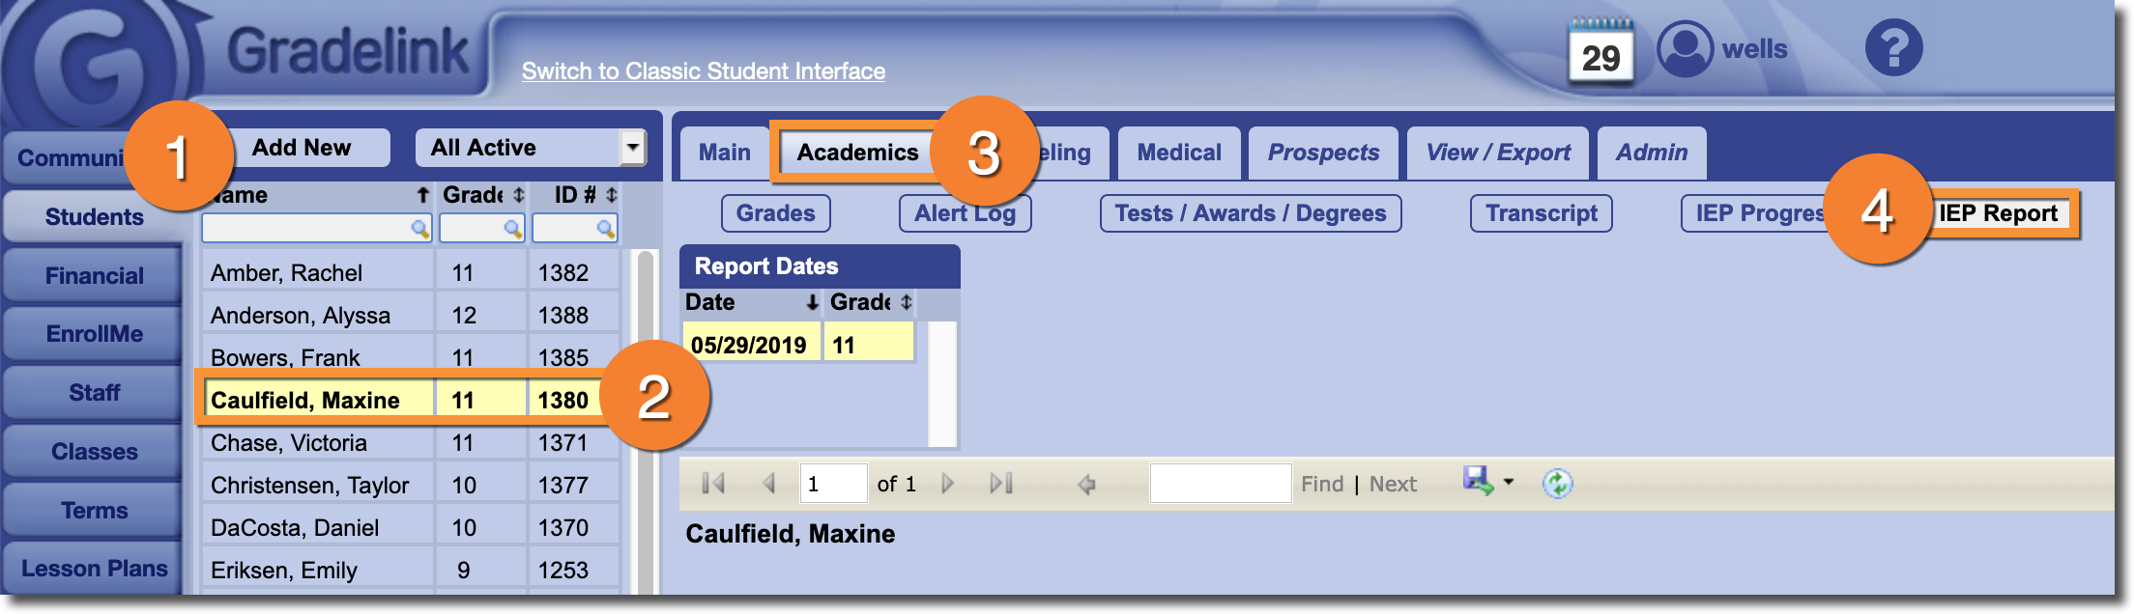The image size is (2134, 614).
Task: Click the wells user profile icon
Action: [x=1685, y=49]
